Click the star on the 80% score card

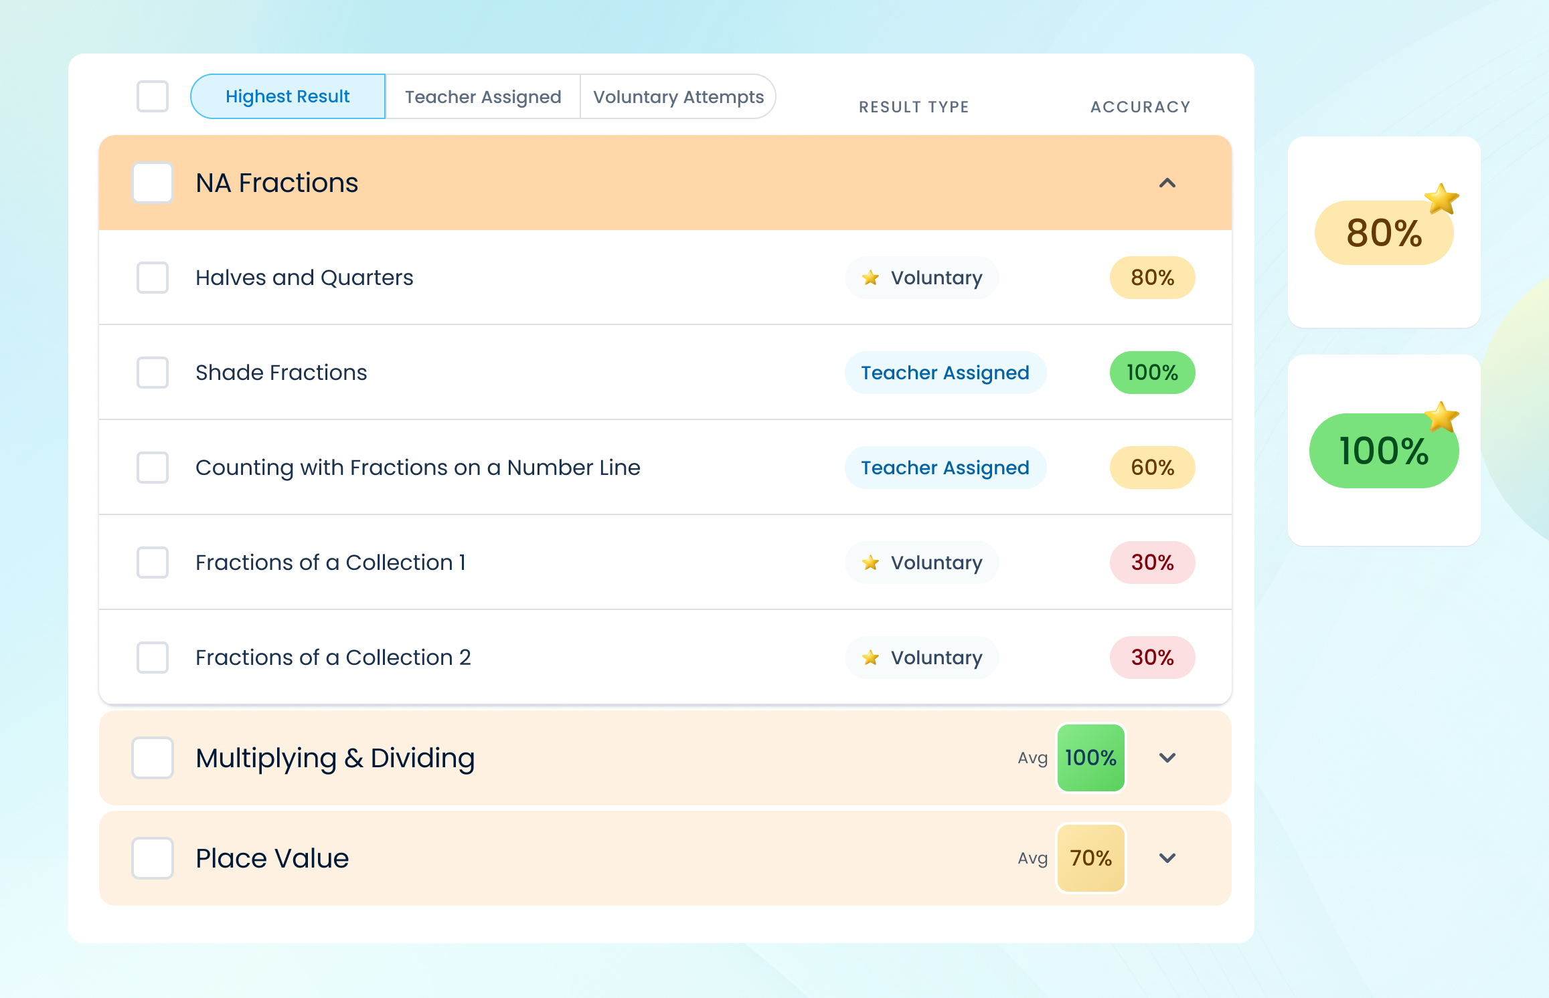pos(1441,199)
